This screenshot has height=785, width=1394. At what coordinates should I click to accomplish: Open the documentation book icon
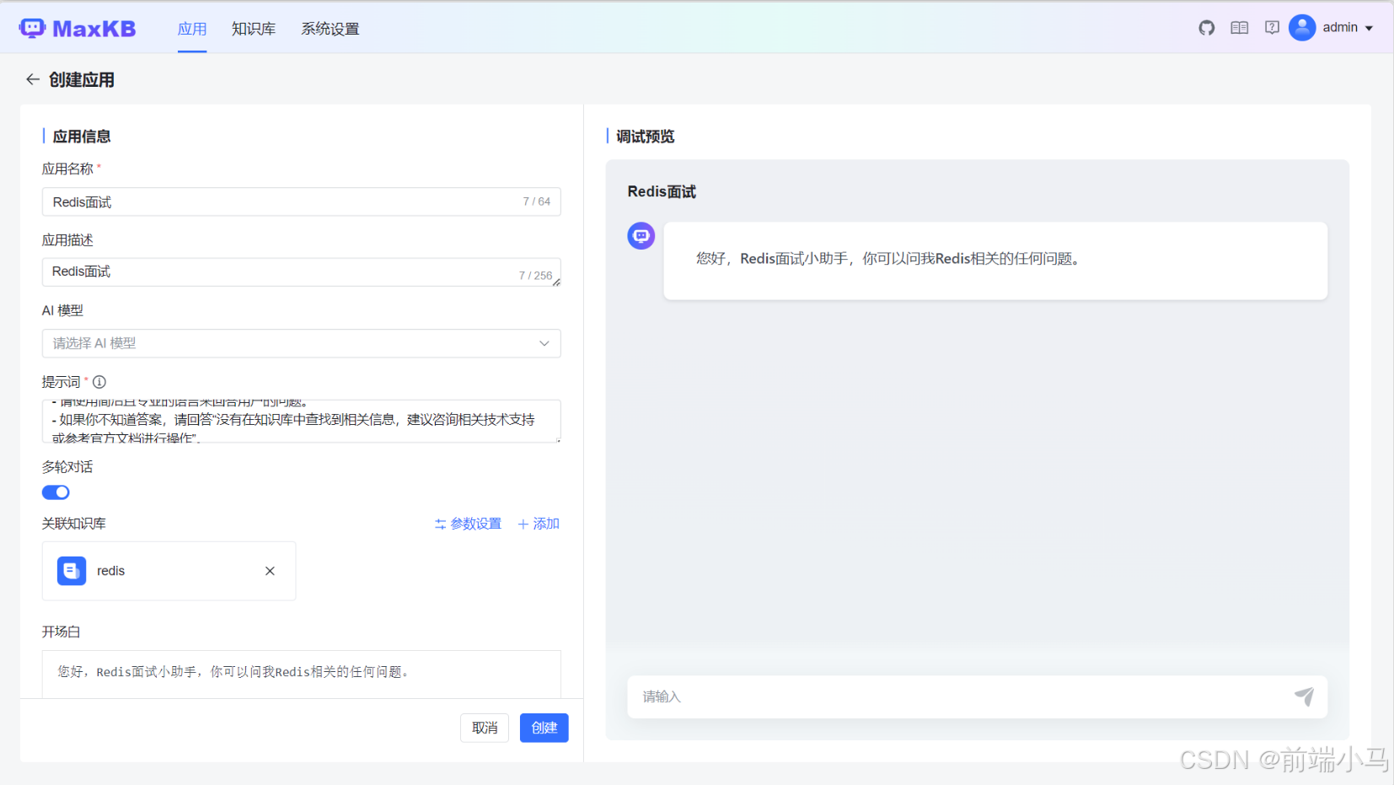pos(1239,28)
